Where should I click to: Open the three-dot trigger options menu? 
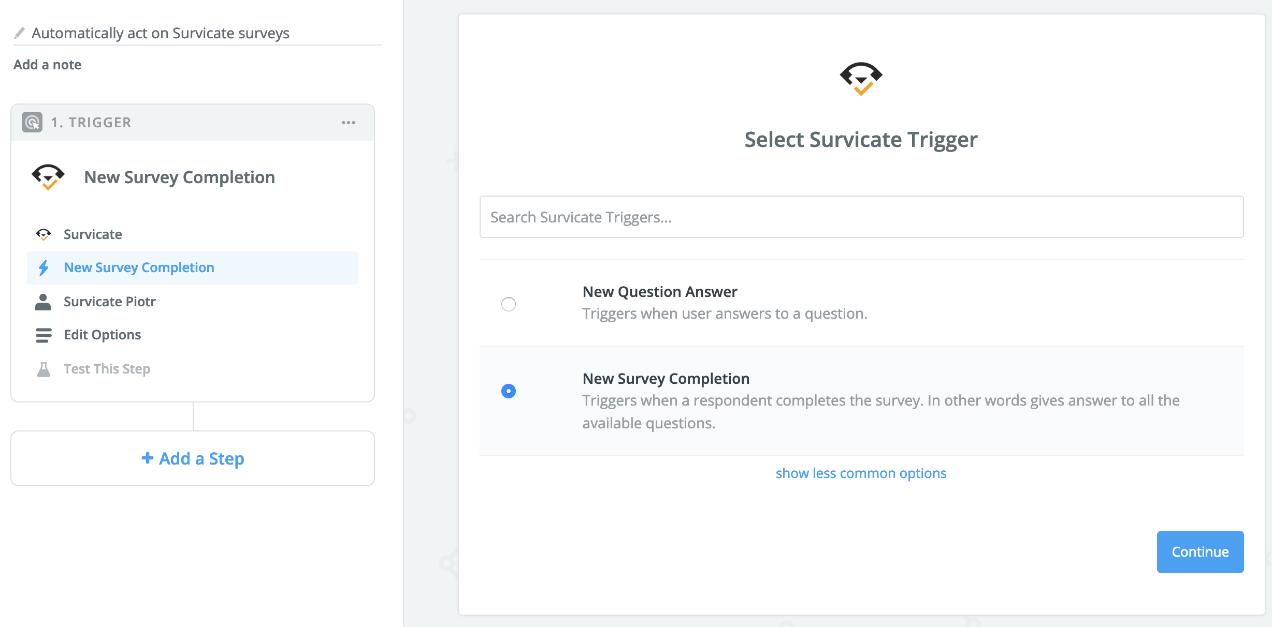349,123
